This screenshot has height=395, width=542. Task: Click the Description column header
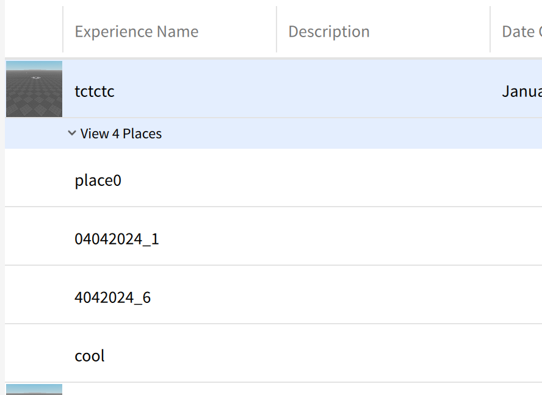tap(329, 31)
